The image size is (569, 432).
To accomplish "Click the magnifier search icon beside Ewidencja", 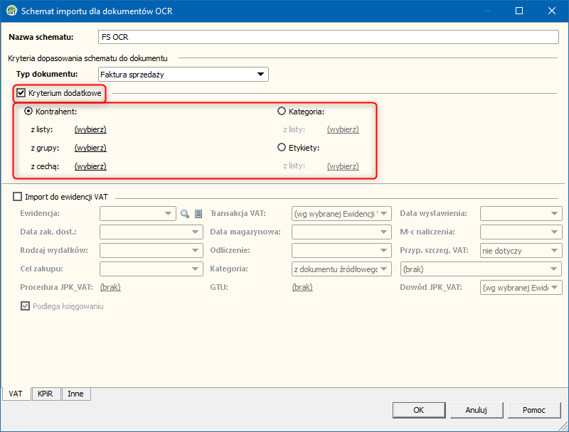I will tap(185, 214).
